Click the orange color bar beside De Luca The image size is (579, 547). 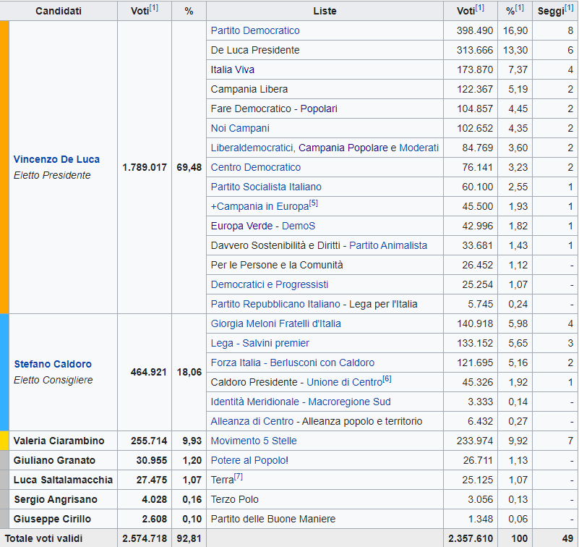pyautogui.click(x=4, y=167)
